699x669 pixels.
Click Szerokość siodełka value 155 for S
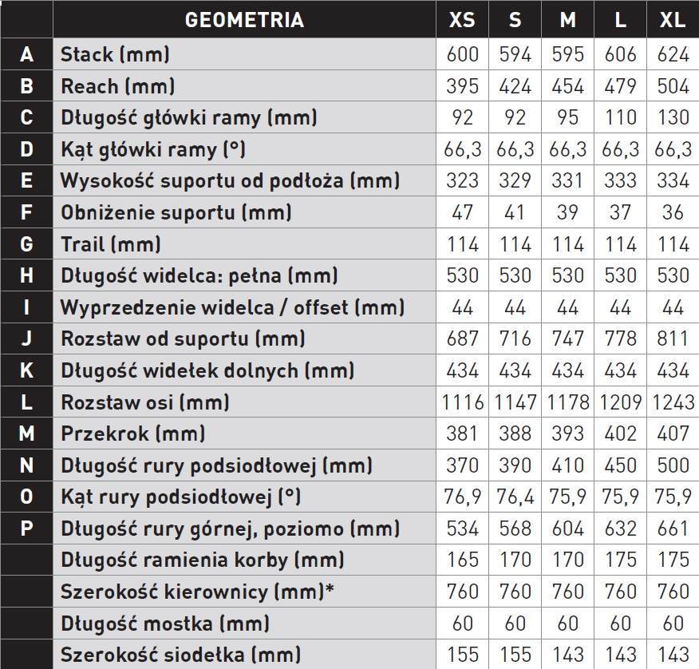515,655
